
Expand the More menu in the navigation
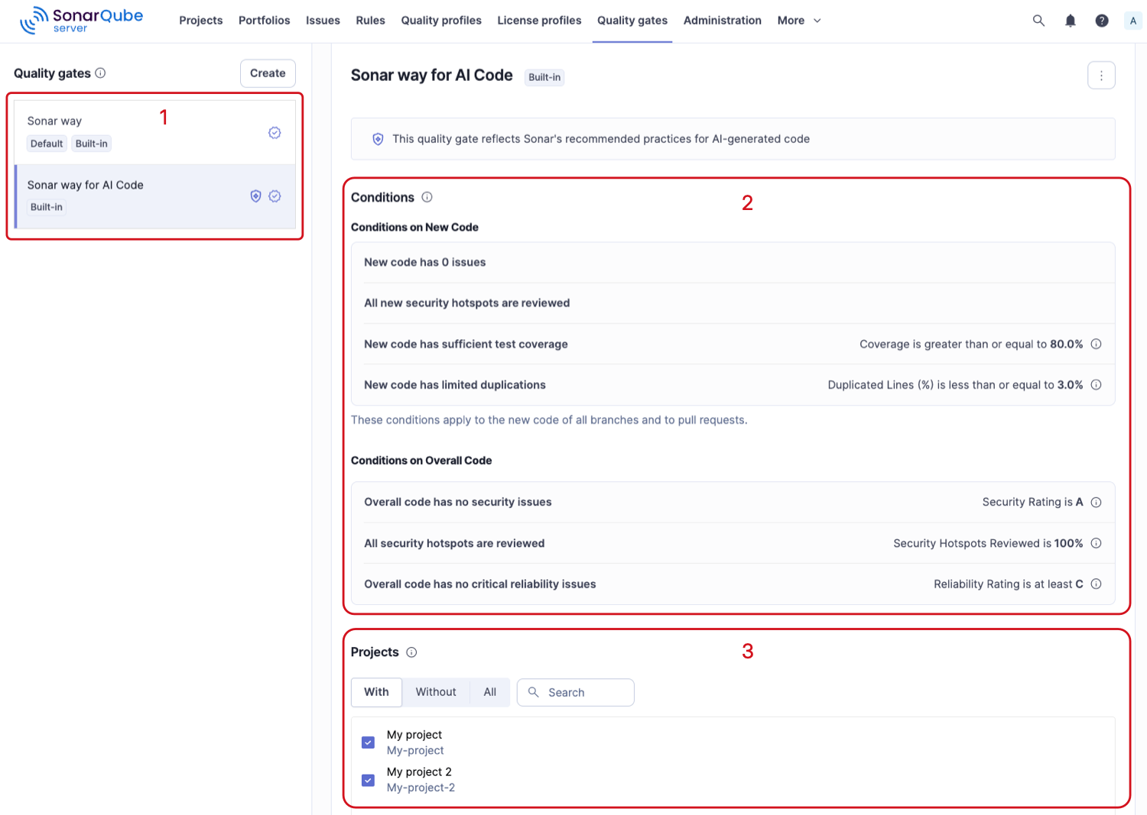(799, 21)
